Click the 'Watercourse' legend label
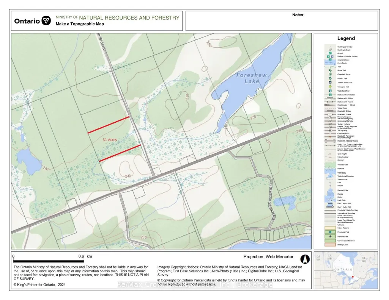The width and height of the screenshot is (389, 300). [x=342, y=179]
